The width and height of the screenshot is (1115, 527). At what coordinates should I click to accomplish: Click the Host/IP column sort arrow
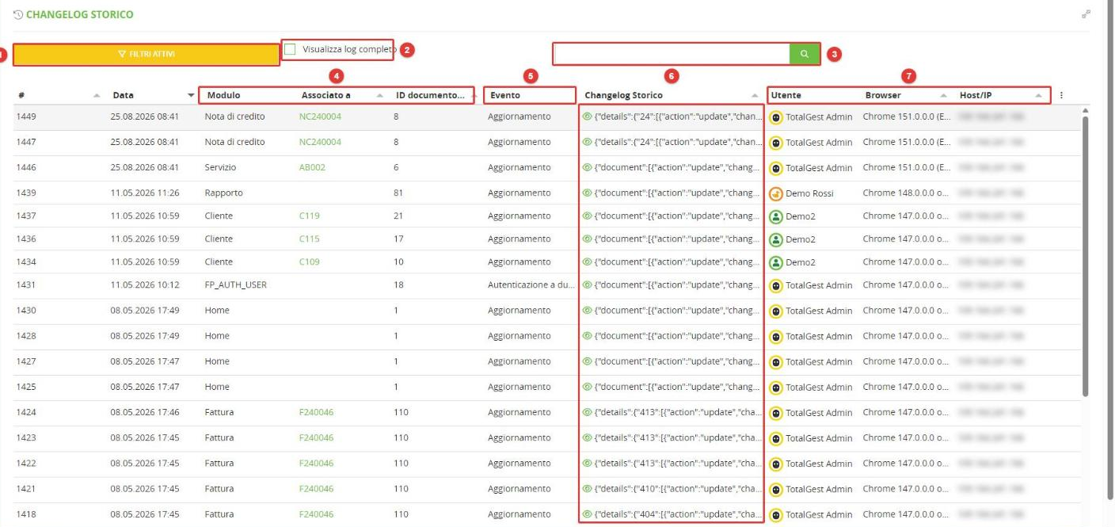[1038, 96]
